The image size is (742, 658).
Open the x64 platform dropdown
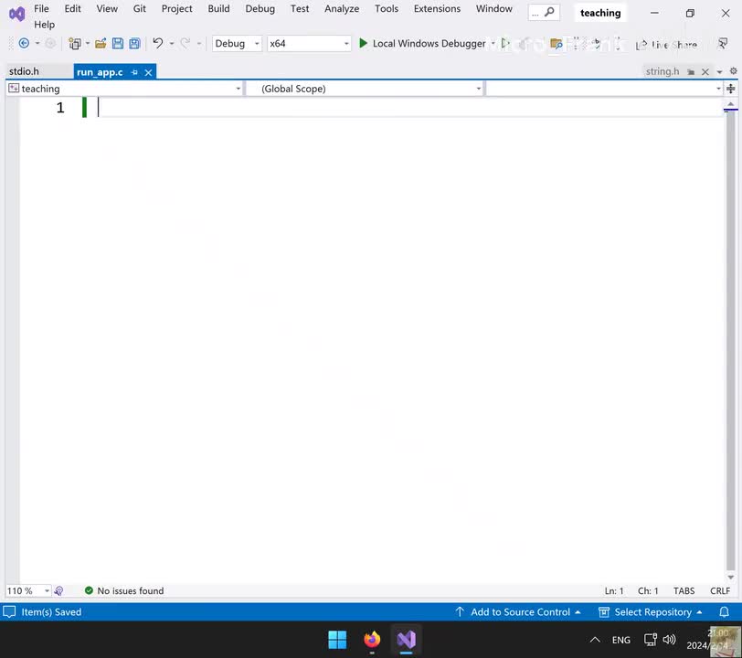point(309,44)
